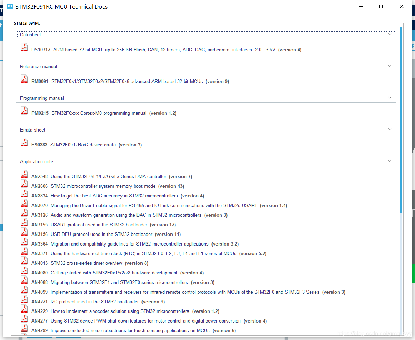The height and width of the screenshot is (340, 415).
Task: Select the Reference manual section header
Action: (206, 66)
